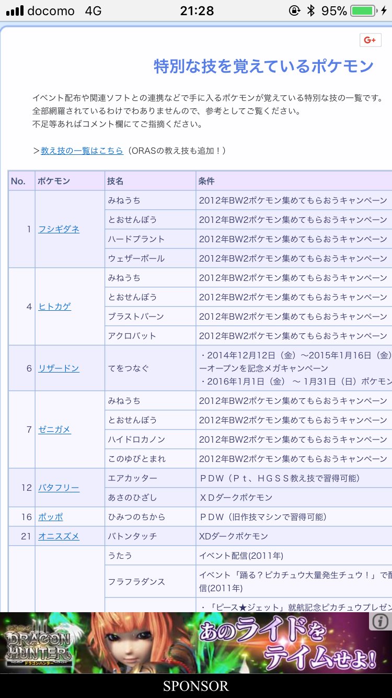Tap the Dragon Hunter ad banner

click(x=196, y=643)
